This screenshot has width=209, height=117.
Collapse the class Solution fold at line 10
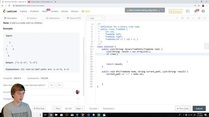point(94,47)
